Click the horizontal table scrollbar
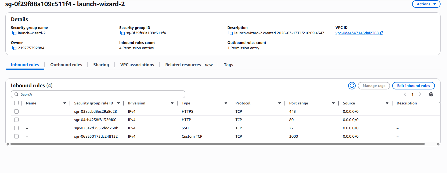447x173 pixels. (218, 144)
